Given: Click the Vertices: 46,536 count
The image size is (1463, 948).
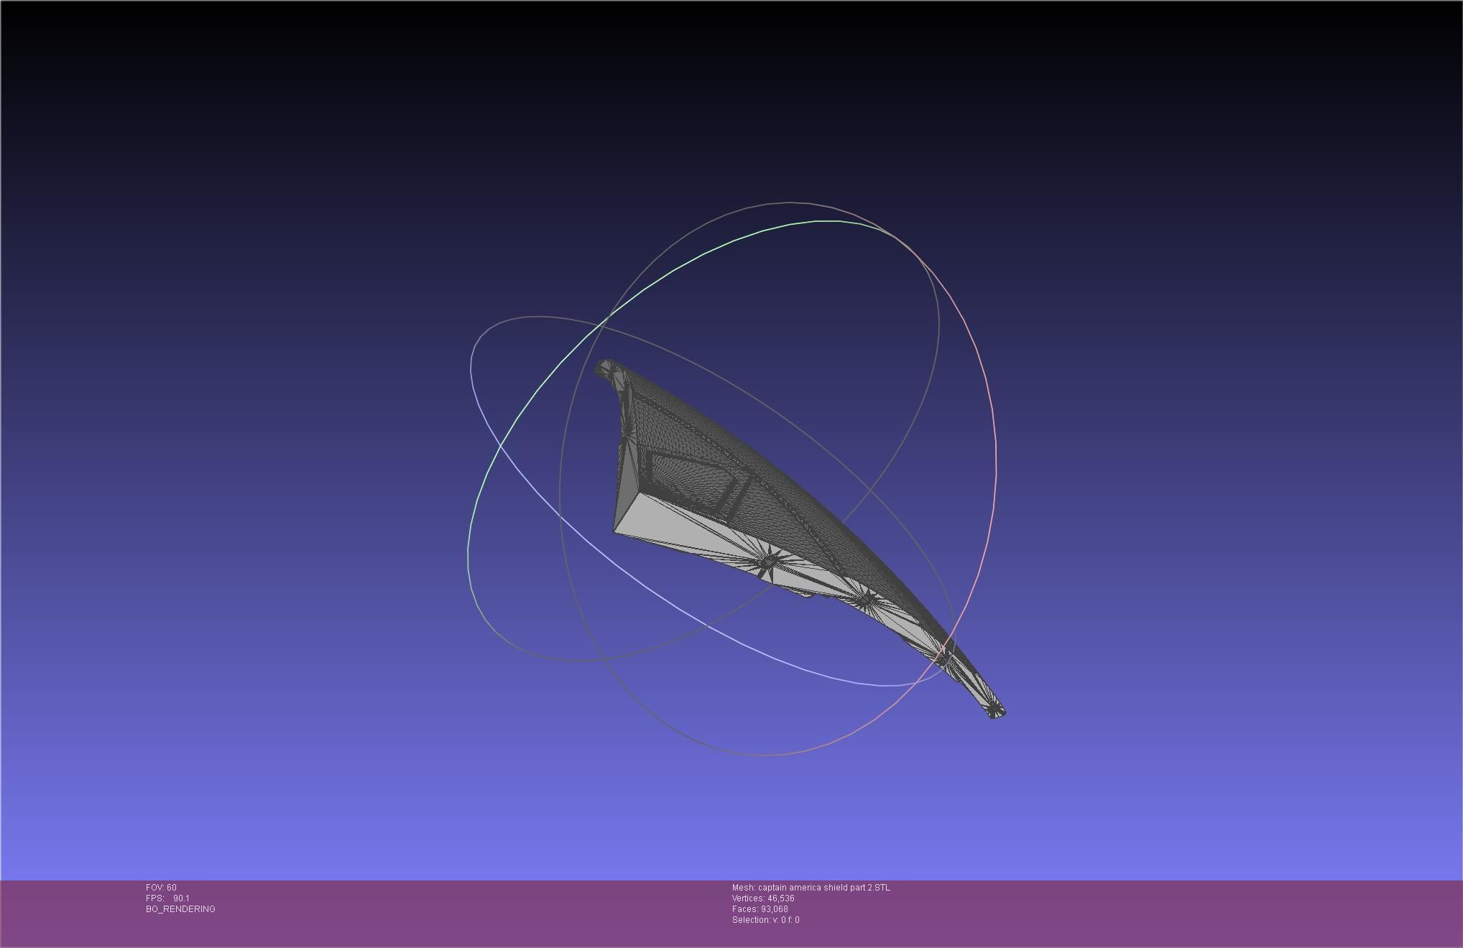Looking at the screenshot, I should (x=763, y=898).
